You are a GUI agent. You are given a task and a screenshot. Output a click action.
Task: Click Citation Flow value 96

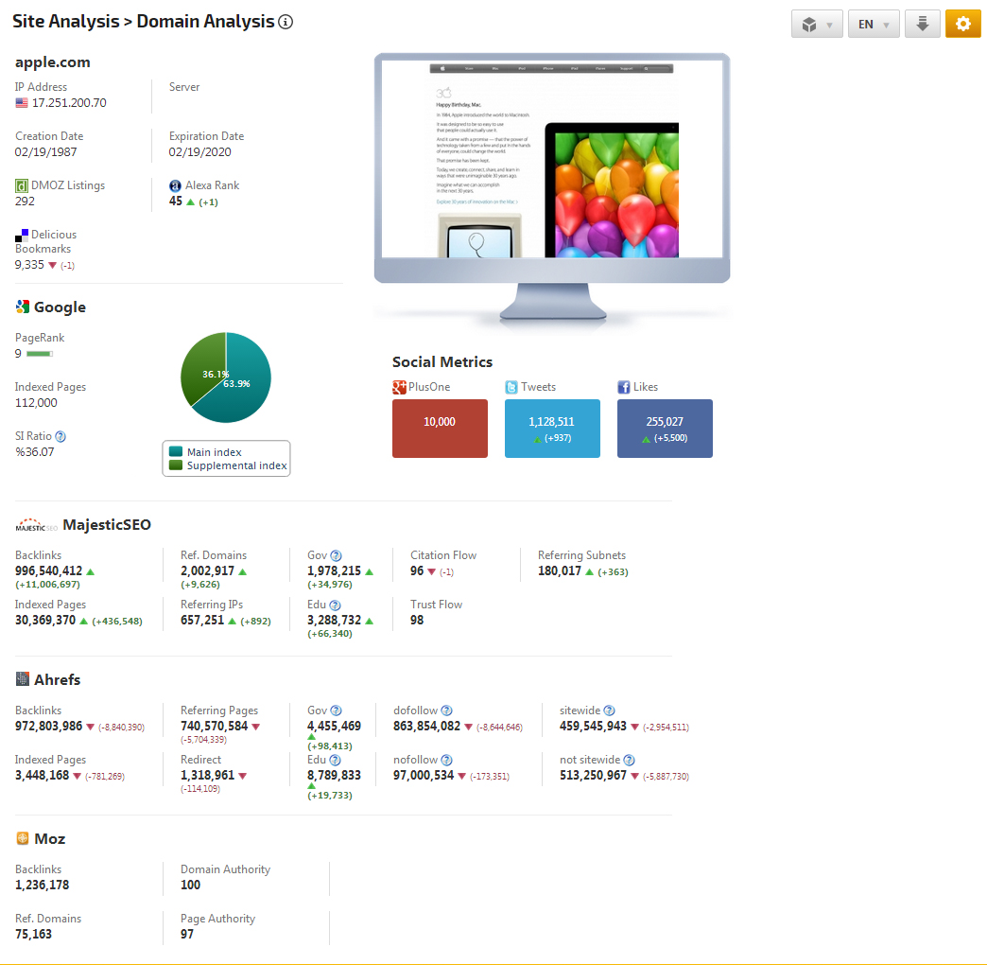417,570
